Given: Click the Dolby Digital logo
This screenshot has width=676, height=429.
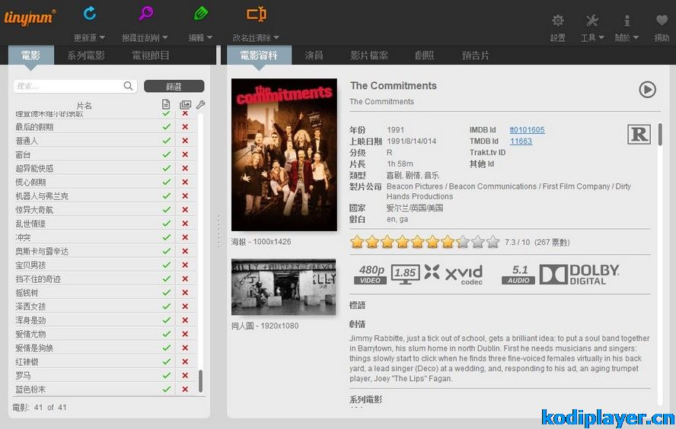Looking at the screenshot, I should click(579, 275).
